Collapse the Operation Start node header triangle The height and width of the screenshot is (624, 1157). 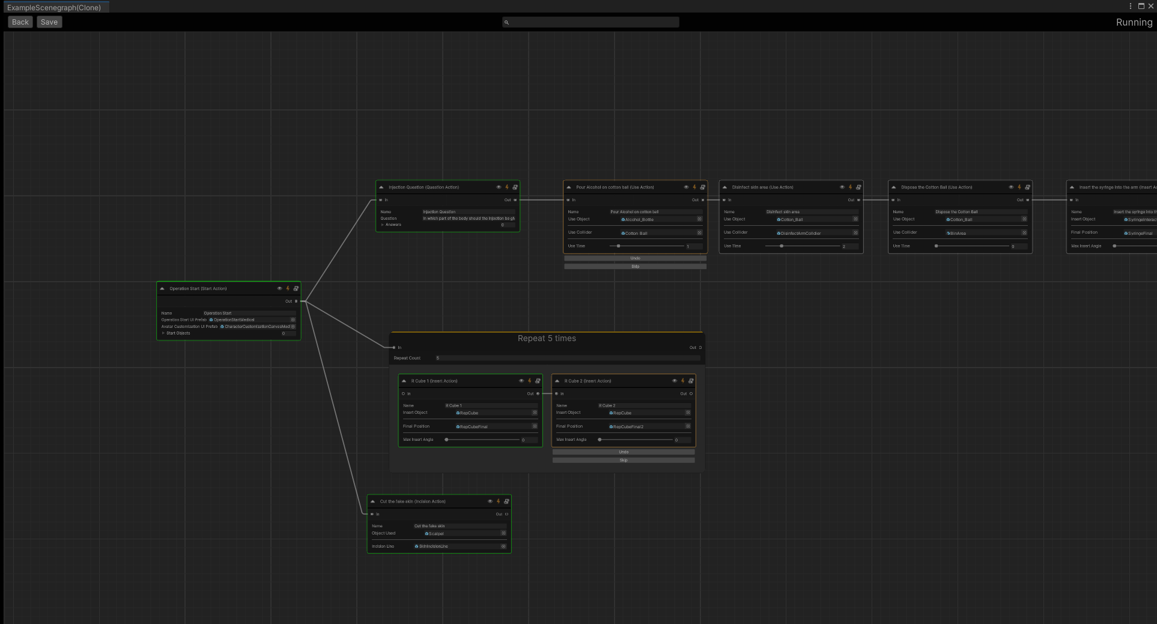[162, 288]
